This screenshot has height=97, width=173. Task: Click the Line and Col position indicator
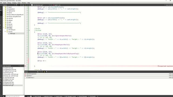pyautogui.click(x=169, y=5)
